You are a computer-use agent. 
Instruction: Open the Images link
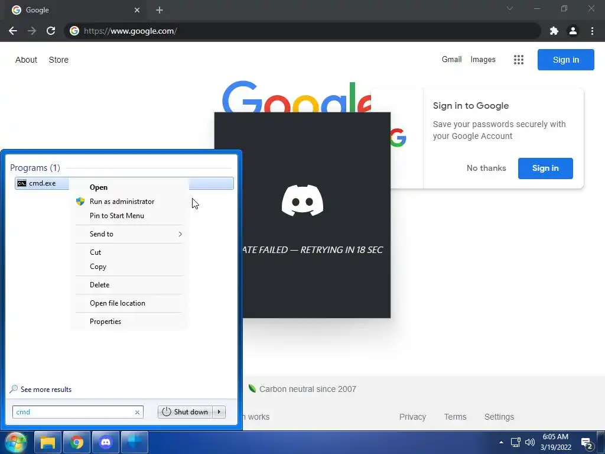[x=483, y=60]
